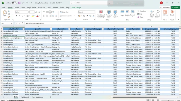
Task: Click the Decrease Font Size icon
Action: coord(39,12)
